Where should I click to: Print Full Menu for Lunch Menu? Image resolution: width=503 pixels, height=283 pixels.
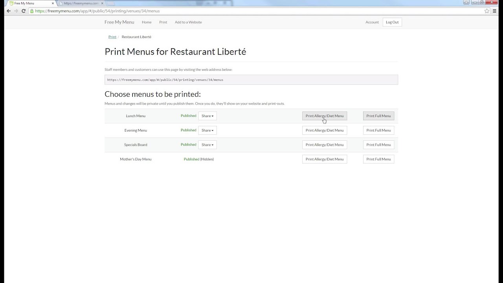coord(378,116)
